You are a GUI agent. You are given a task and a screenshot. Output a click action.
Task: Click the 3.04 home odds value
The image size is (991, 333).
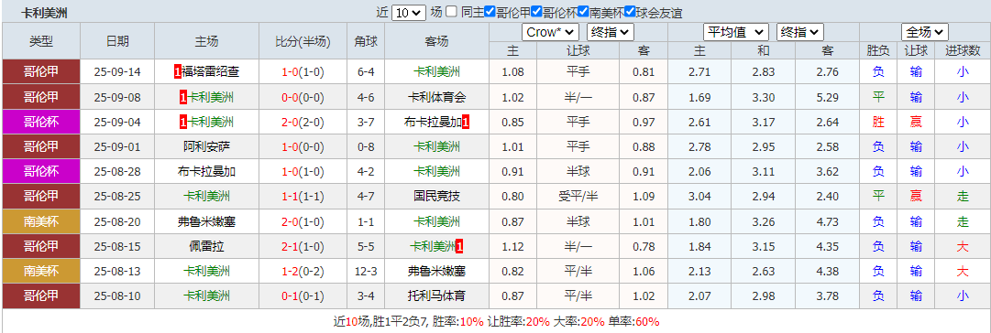(x=699, y=196)
